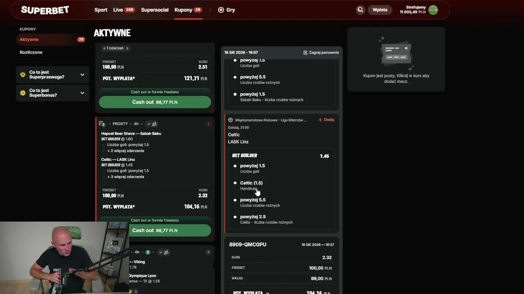Image resolution: width=524 pixels, height=294 pixels.
Task: Click the Superbet logo
Action: (x=45, y=10)
